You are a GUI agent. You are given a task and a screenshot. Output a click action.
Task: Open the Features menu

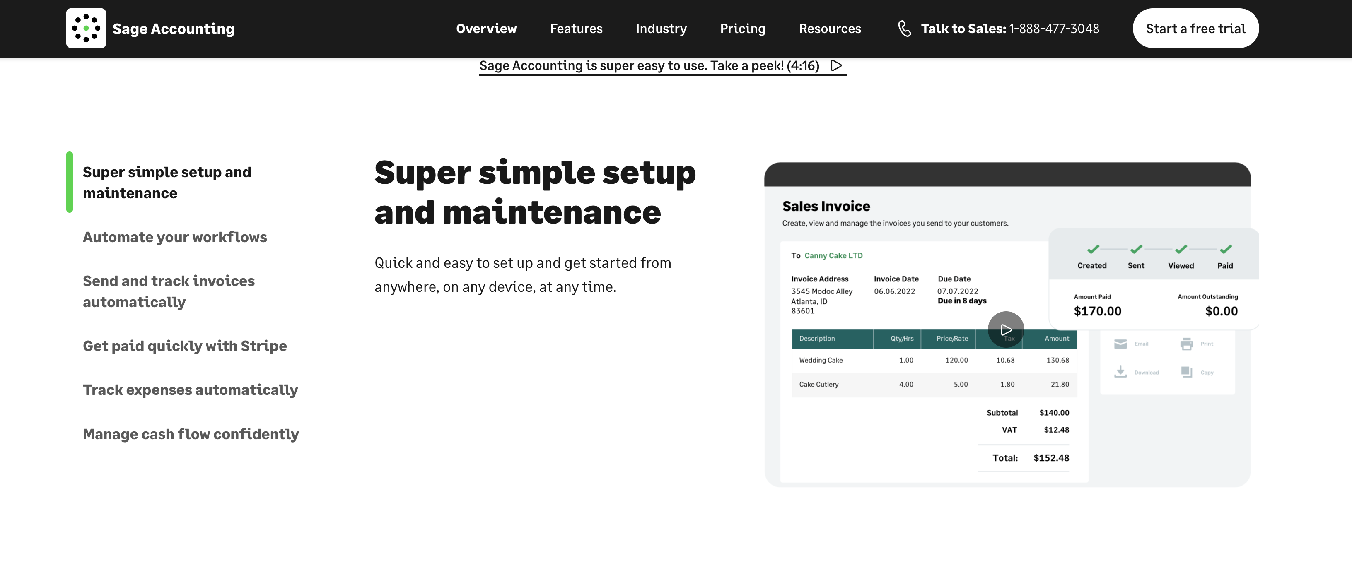click(576, 29)
